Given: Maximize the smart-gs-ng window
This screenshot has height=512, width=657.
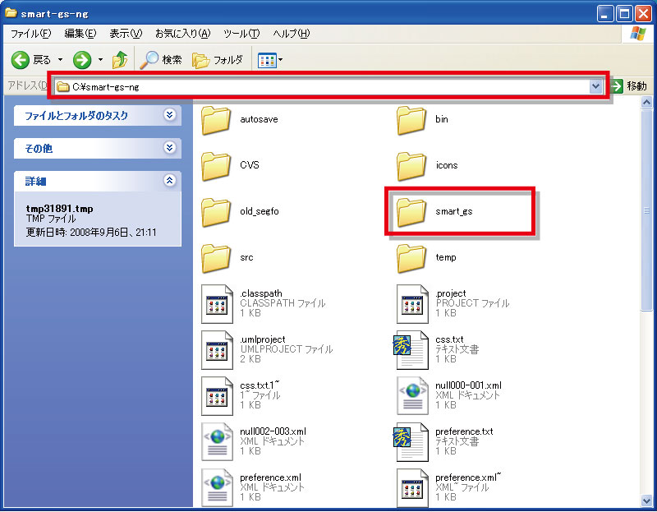Looking at the screenshot, I should 624,14.
